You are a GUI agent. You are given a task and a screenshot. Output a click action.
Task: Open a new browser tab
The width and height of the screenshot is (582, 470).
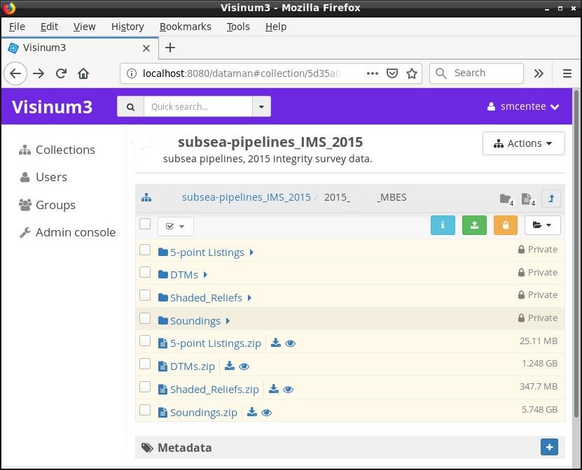tap(170, 48)
